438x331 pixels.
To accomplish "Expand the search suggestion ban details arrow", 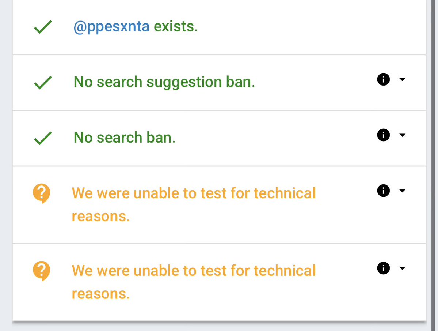I will [402, 79].
